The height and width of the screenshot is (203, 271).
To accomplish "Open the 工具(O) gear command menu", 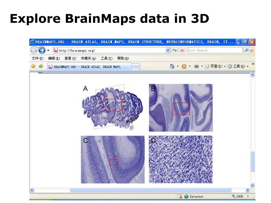I will [238, 66].
